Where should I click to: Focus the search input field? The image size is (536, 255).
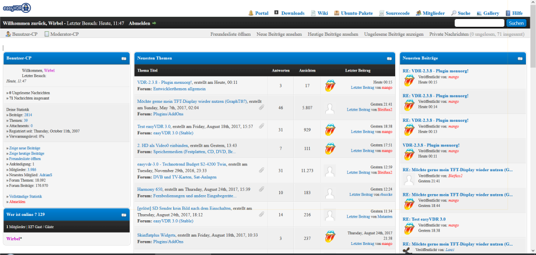[479, 23]
